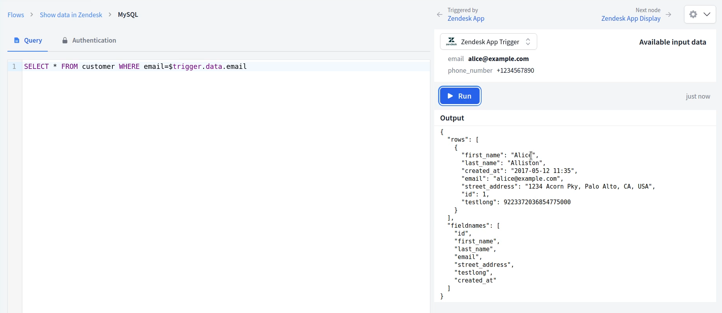Go to previous node arrow icon
This screenshot has height=313, width=722.
pos(440,14)
